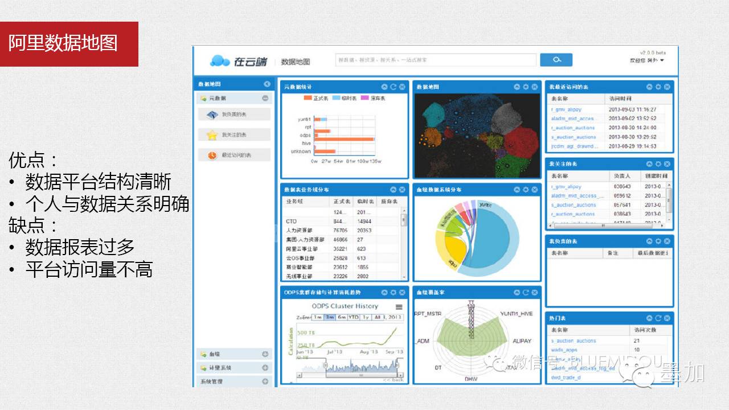729x410 pixels.
Task: Open jrcdm_agr_drawnd table link
Action: coord(575,146)
